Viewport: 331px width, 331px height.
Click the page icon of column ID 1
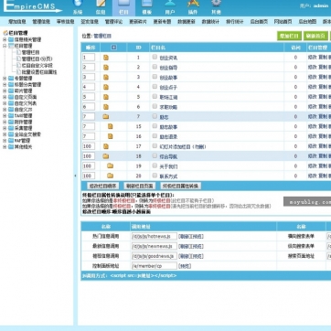pos(106,58)
